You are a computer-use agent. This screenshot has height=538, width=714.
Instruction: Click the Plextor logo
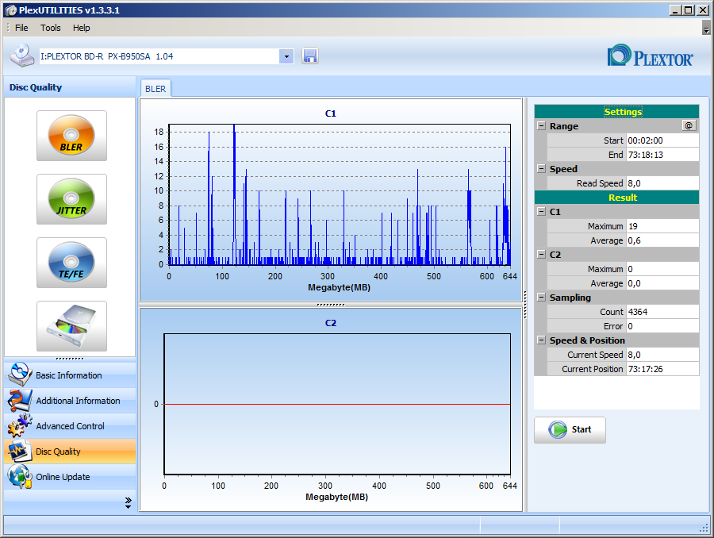click(x=651, y=56)
